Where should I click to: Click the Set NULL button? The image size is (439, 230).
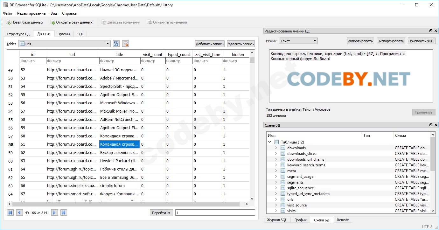(421, 41)
